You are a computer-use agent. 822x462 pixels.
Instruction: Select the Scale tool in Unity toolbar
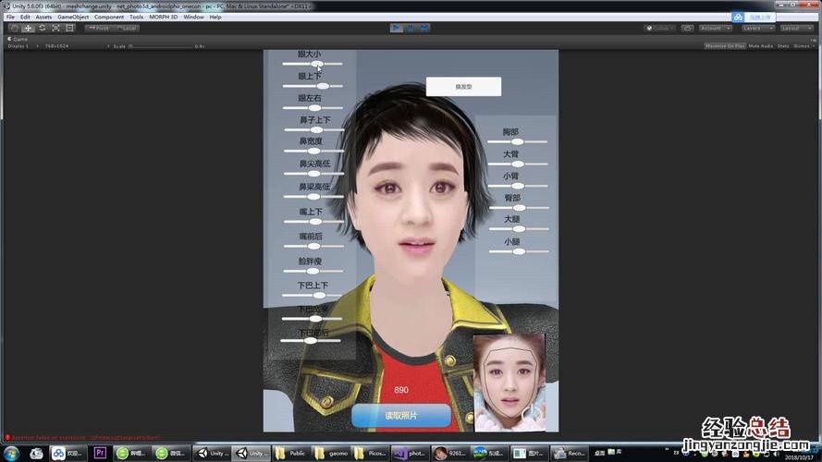click(x=55, y=28)
